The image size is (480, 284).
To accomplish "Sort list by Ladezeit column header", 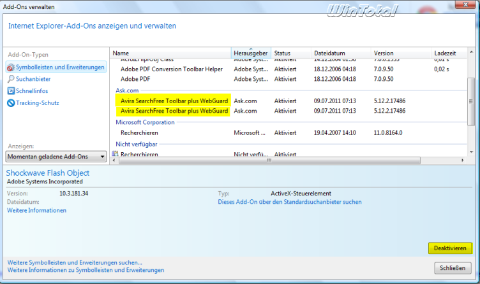I will (449, 53).
